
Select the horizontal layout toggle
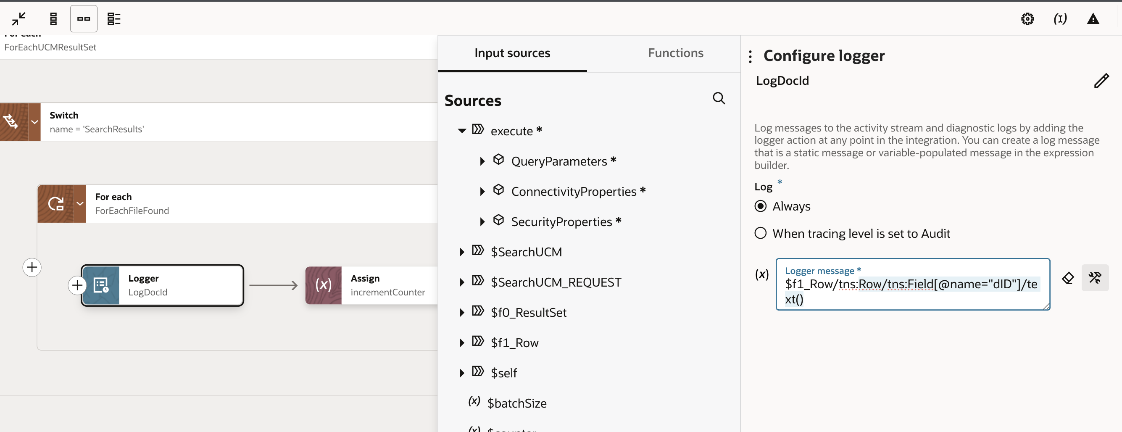pyautogui.click(x=84, y=19)
